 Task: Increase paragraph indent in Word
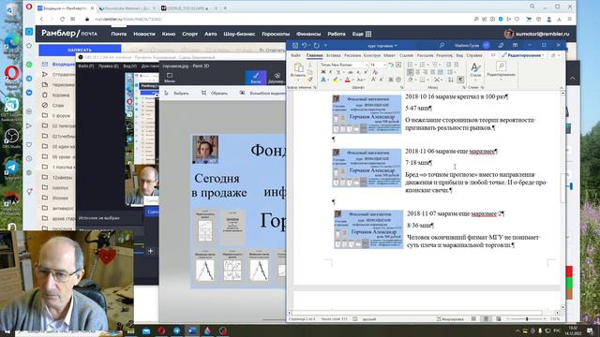click(456, 65)
